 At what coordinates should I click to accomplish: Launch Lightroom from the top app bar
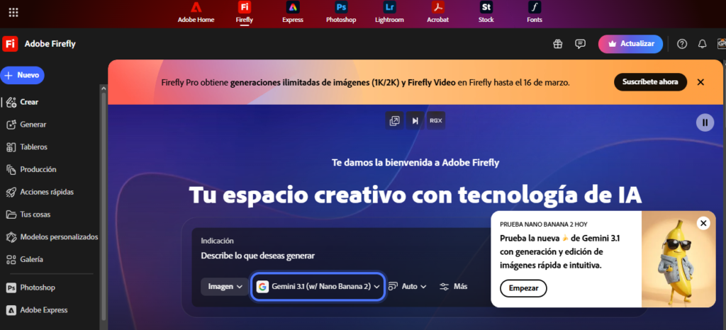(x=389, y=12)
